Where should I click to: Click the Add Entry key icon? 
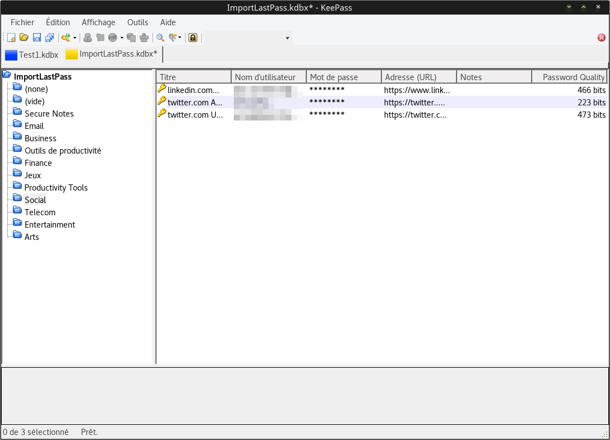coord(66,38)
